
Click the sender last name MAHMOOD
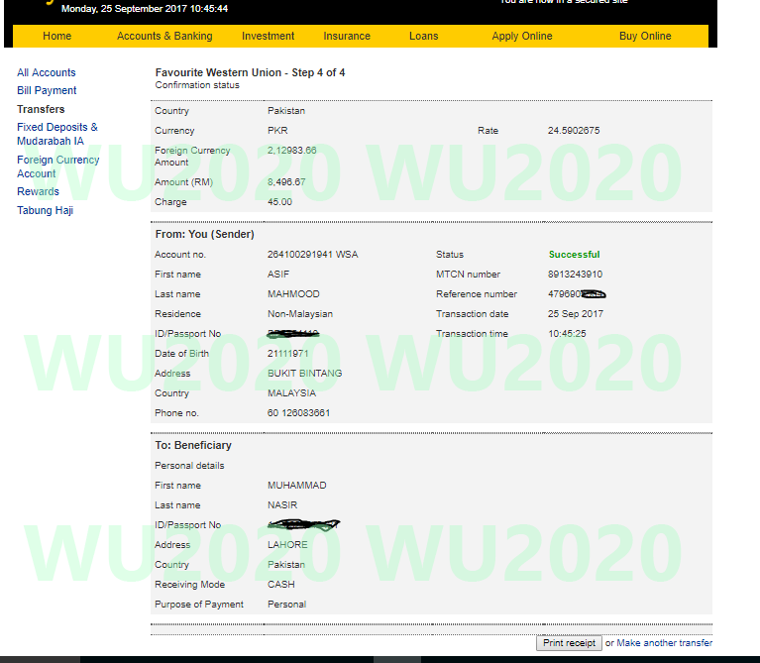click(293, 294)
